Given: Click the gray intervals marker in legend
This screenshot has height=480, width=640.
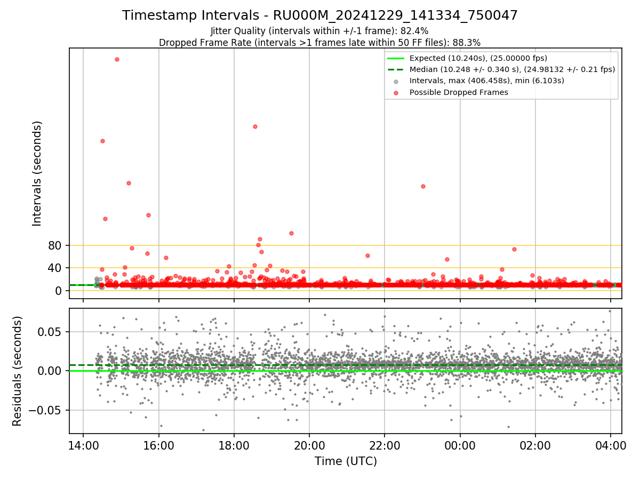Looking at the screenshot, I should (396, 82).
